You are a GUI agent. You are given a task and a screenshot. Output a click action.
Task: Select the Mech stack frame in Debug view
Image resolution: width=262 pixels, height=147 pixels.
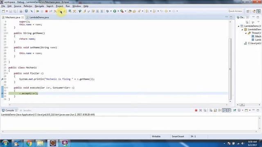click(x=256, y=36)
